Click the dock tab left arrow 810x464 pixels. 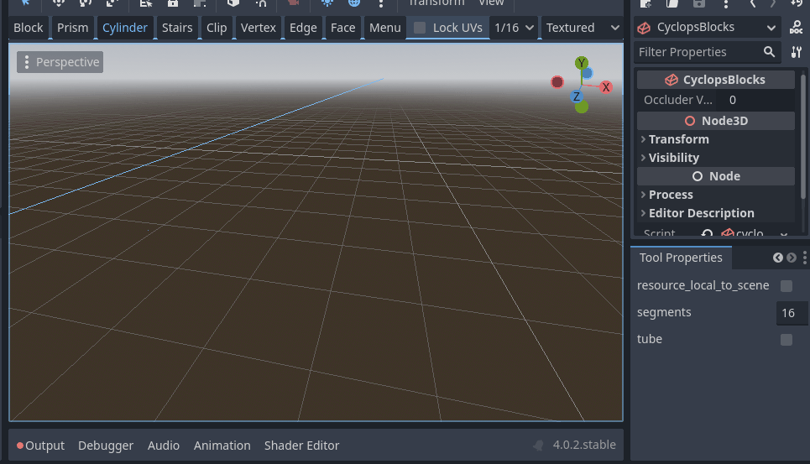coord(777,258)
